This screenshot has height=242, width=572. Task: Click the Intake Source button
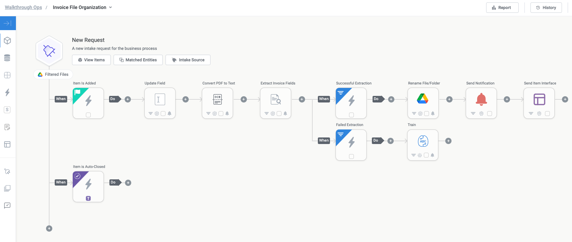tap(188, 60)
